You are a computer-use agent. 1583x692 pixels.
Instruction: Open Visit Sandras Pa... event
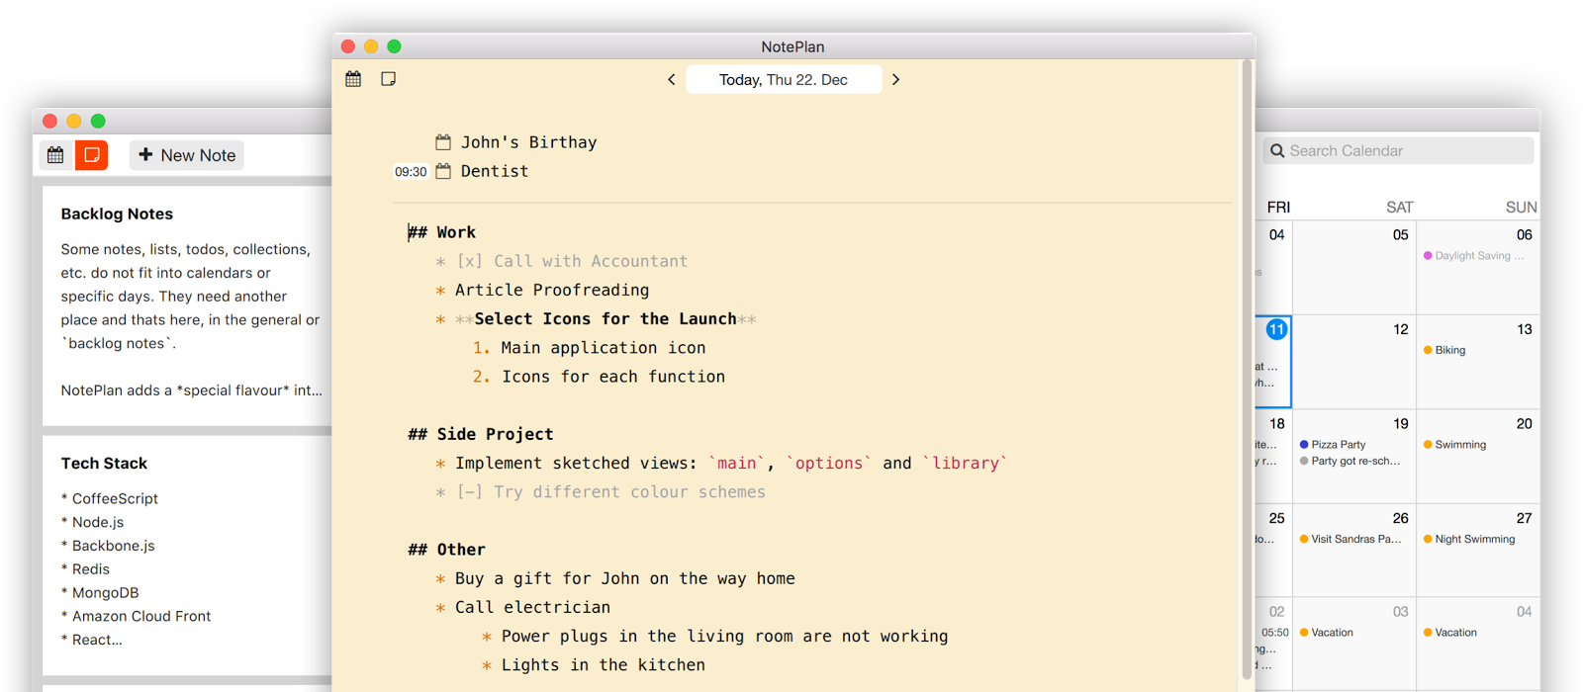(x=1350, y=539)
